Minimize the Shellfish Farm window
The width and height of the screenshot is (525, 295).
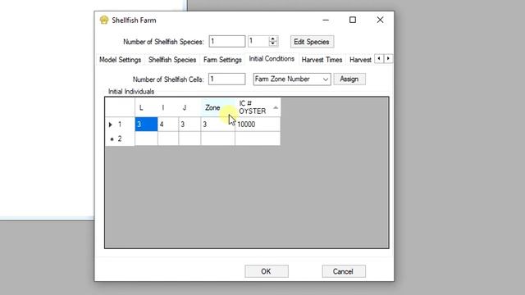pyautogui.click(x=326, y=20)
